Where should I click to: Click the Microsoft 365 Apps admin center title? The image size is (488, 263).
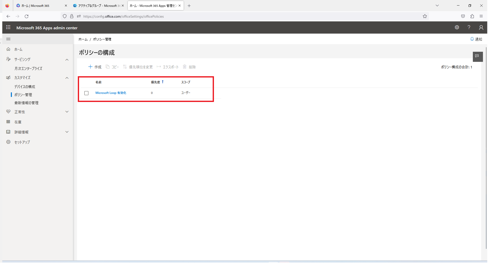tap(47, 28)
